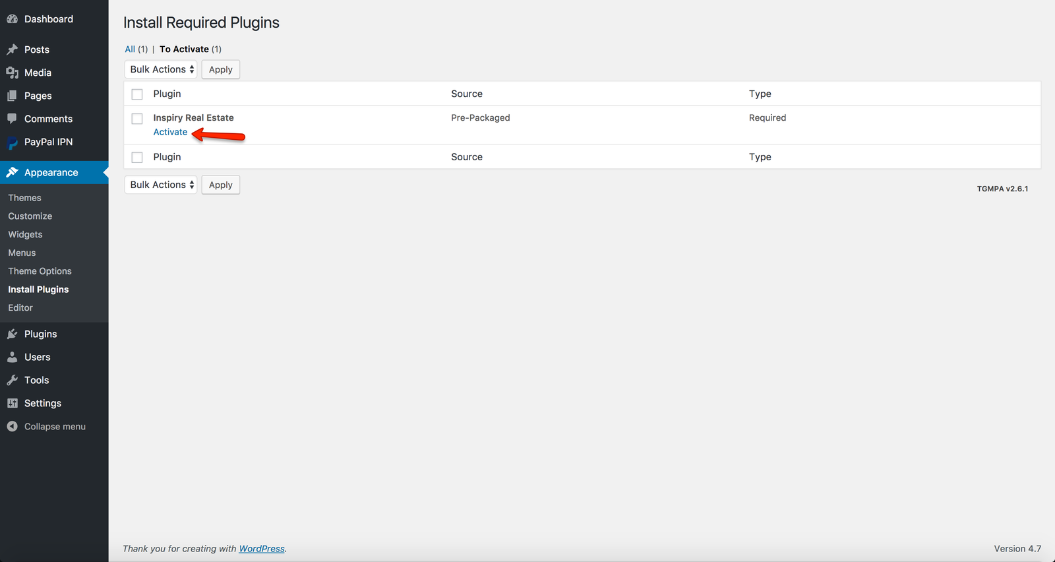This screenshot has height=562, width=1055.
Task: Click the Source column label in footer
Action: 467,157
